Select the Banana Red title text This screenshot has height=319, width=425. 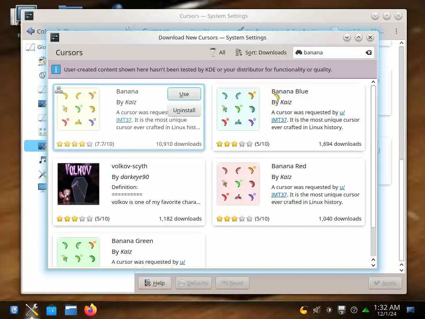point(289,166)
